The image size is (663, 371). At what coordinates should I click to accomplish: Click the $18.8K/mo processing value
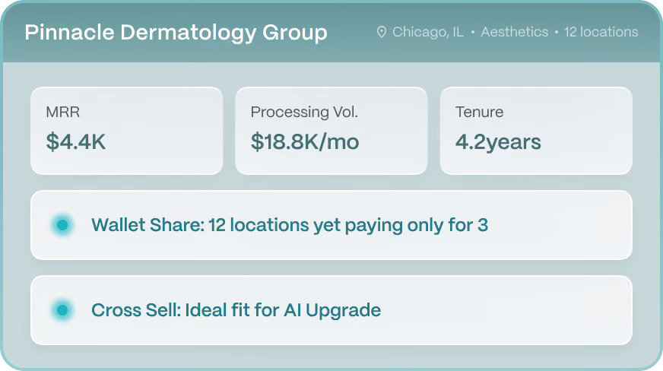pyautogui.click(x=305, y=141)
